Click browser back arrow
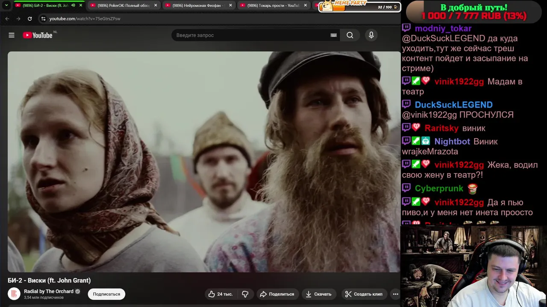Viewport: 547px width, 307px height. (7, 19)
